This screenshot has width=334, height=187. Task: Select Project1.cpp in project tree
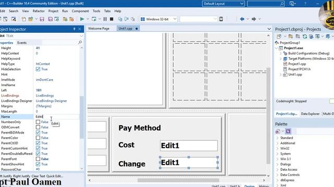[x=297, y=64]
